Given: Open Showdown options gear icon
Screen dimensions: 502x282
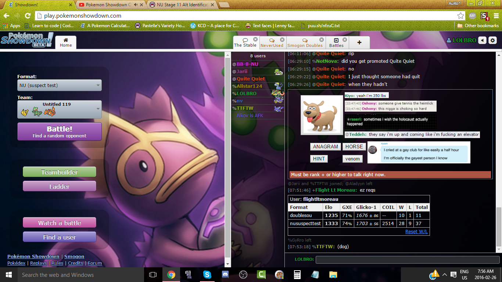Looking at the screenshot, I should click(x=493, y=40).
